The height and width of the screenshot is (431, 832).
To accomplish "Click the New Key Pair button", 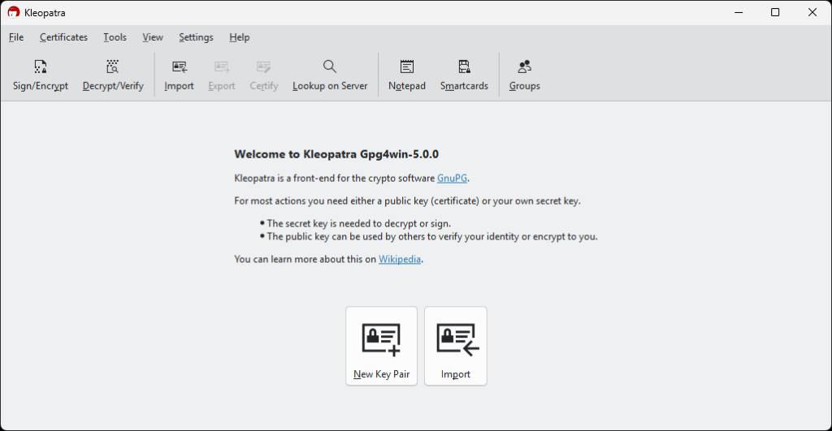I will pyautogui.click(x=381, y=346).
